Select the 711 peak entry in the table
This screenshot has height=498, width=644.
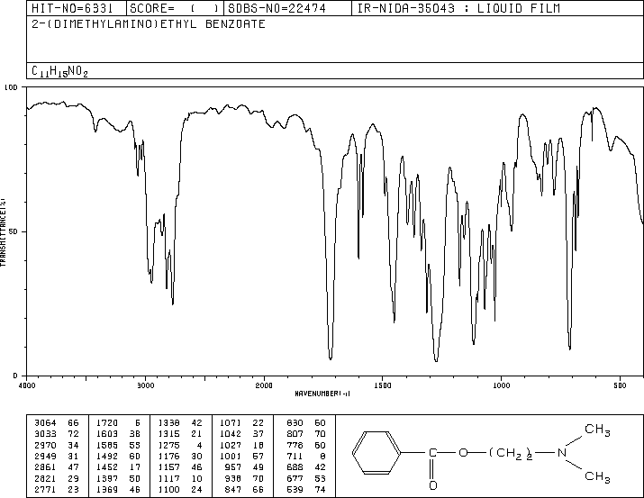pos(306,456)
